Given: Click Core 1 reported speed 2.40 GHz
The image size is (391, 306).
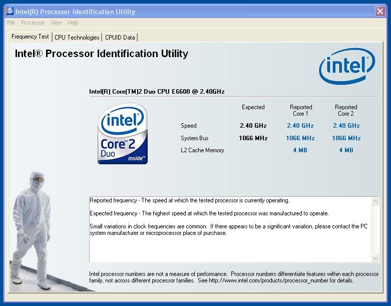Looking at the screenshot, I should [x=300, y=126].
